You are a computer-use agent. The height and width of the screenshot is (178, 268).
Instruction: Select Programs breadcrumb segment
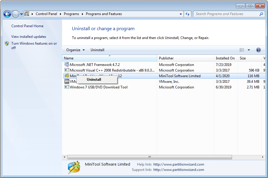pos(71,14)
